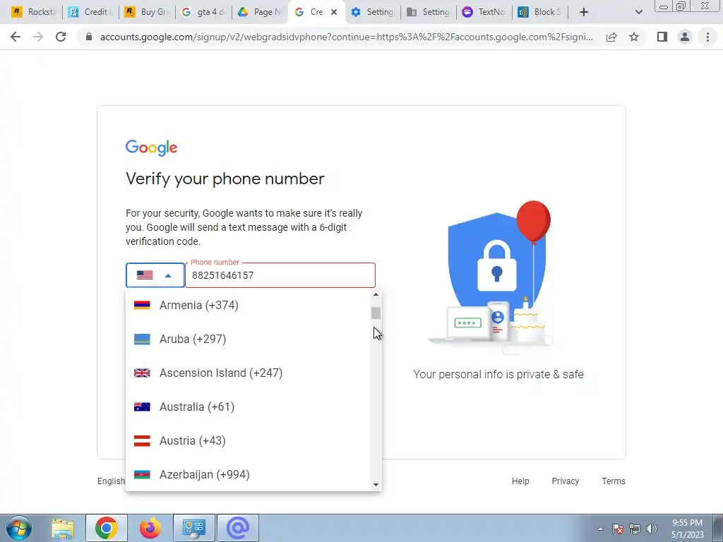723x542 pixels.
Task: Click the Azerbaijan flag icon
Action: (142, 475)
